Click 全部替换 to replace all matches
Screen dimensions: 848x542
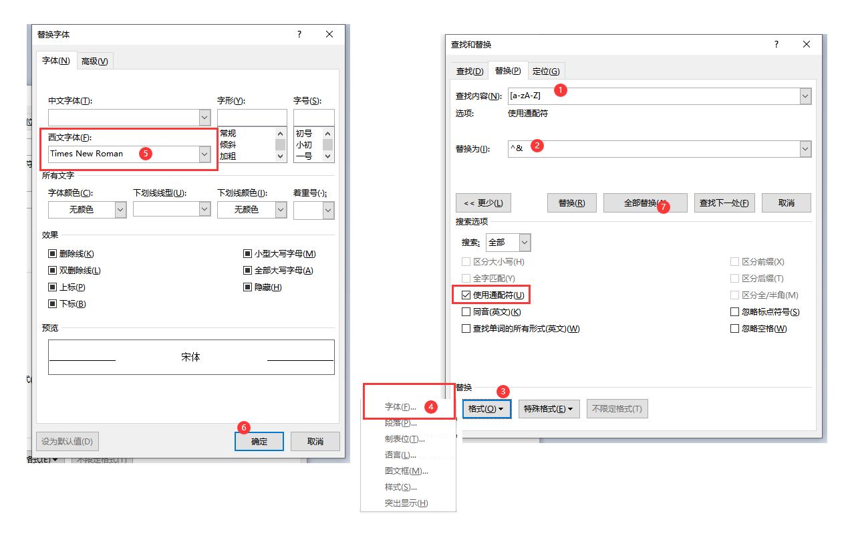tap(644, 202)
